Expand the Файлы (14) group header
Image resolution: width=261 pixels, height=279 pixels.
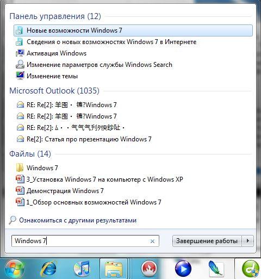tap(30, 154)
